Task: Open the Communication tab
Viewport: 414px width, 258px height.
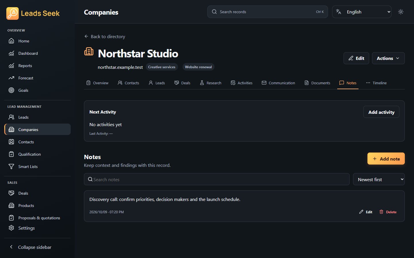Action: coord(278,83)
